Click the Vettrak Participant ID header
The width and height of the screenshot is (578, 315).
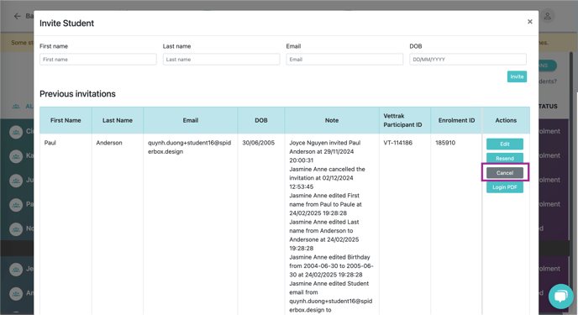(x=405, y=120)
